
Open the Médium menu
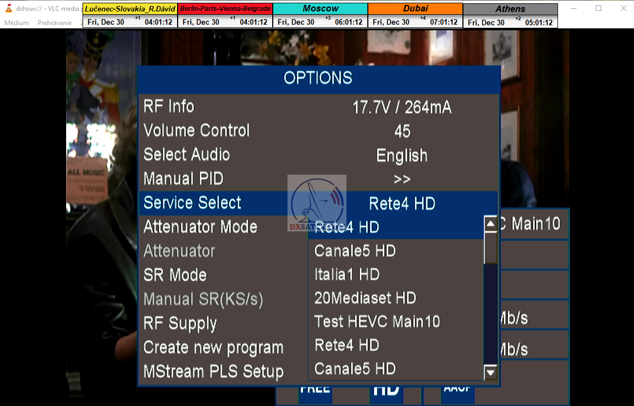pyautogui.click(x=16, y=23)
